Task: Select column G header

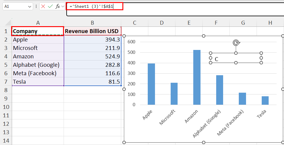Action: pyautogui.click(x=243, y=23)
